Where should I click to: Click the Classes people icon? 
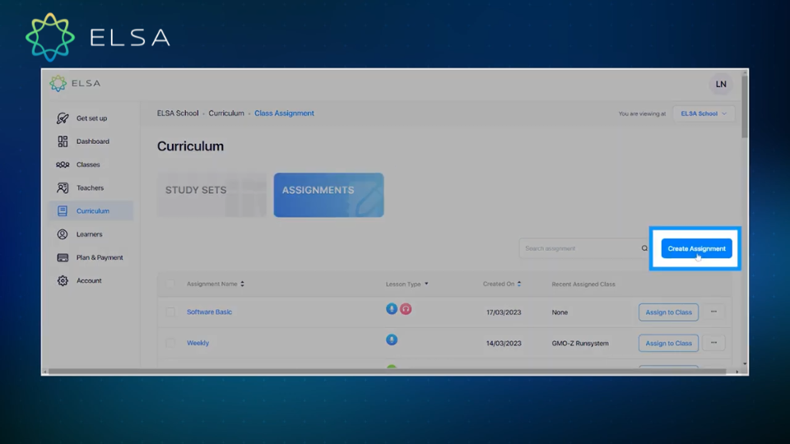click(63, 164)
